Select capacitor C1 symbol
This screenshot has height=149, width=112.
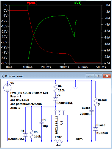41,123
